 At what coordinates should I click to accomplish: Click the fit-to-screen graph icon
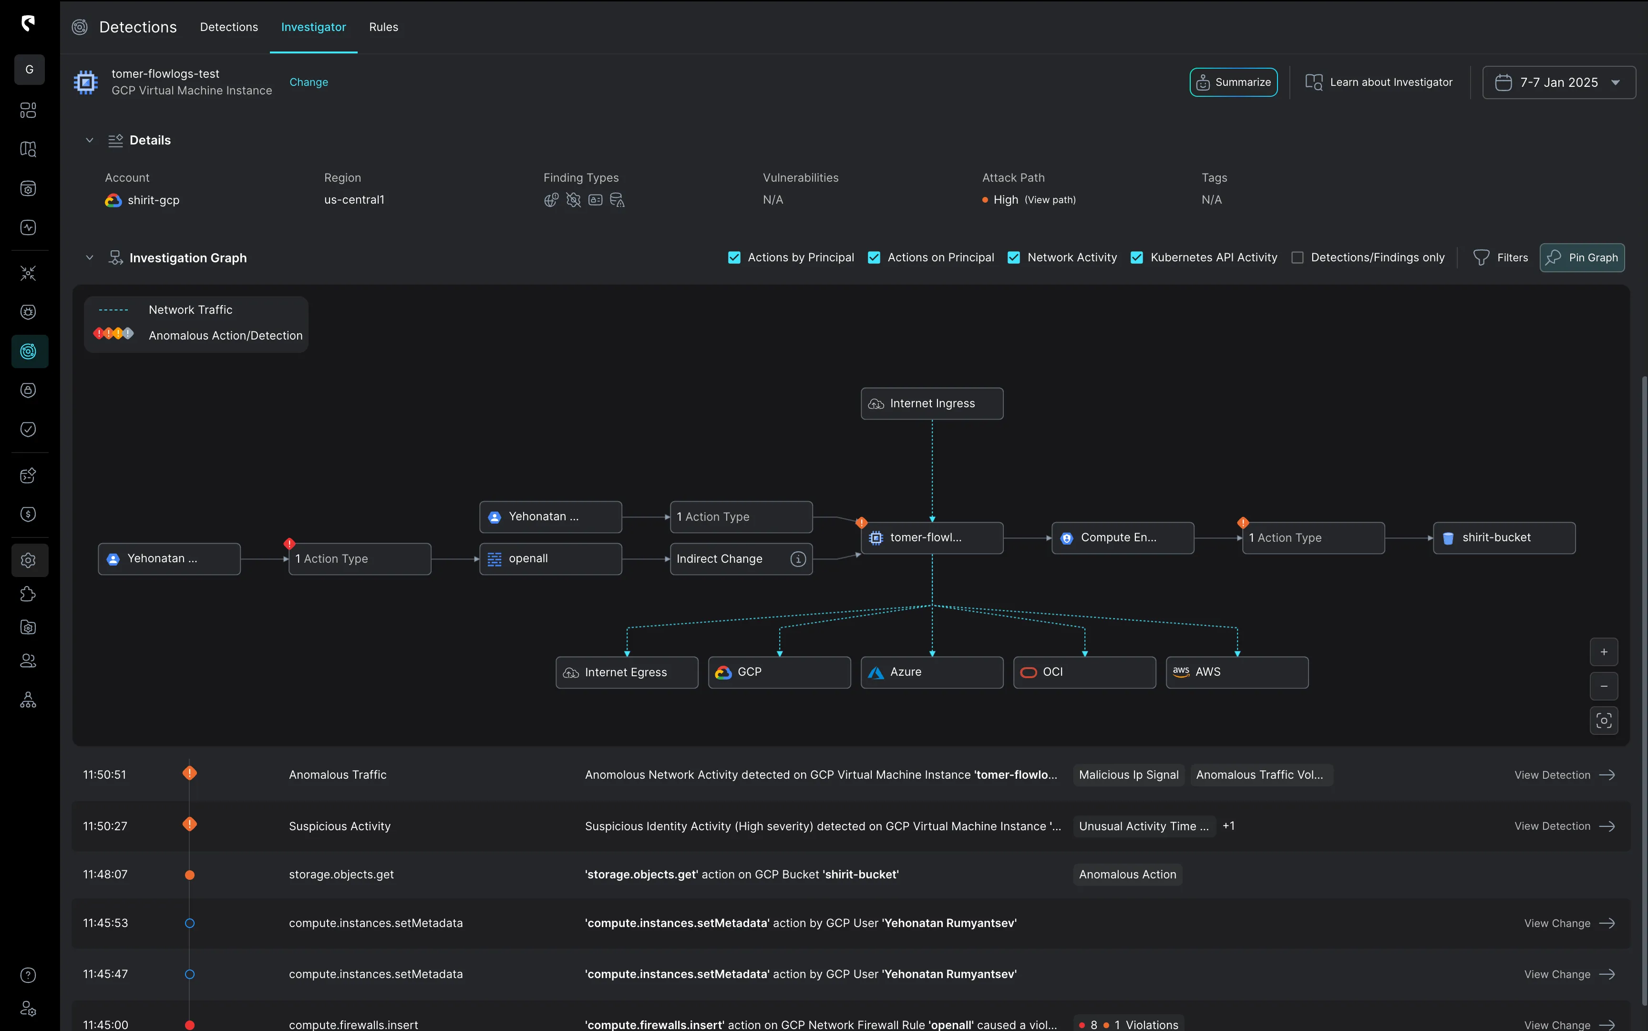click(x=1604, y=720)
